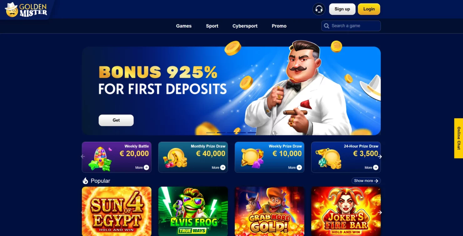463x236 pixels.
Task: Open More arrow on Monthly Prize Draw card
Action: pos(223,168)
